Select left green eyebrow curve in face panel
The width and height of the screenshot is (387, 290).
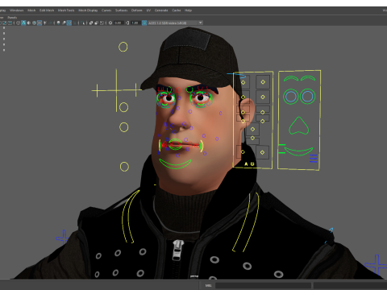point(291,78)
